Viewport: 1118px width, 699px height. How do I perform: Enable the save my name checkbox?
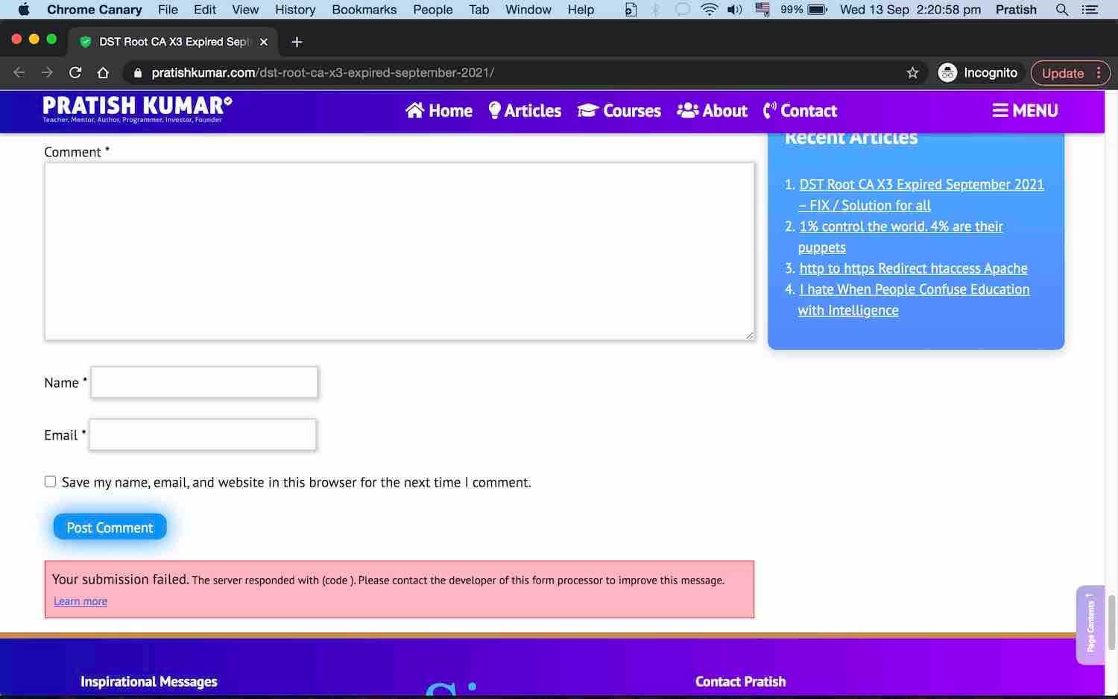(50, 481)
